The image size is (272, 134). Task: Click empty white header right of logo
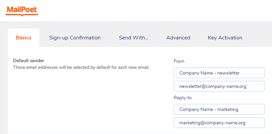pos(151,10)
